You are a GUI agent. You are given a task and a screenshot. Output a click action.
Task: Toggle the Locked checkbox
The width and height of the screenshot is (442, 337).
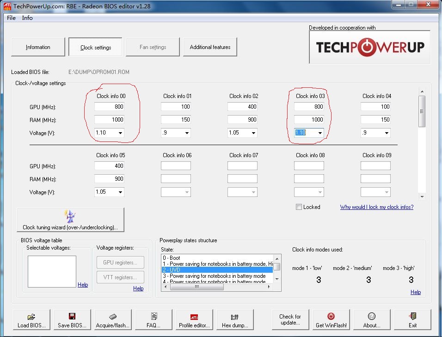pos(299,207)
